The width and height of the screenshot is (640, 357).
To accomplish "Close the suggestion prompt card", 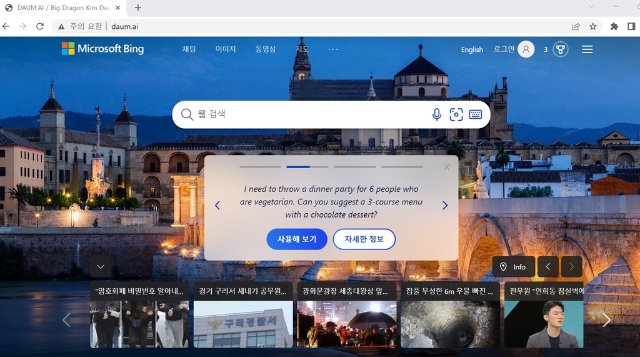I will 446,167.
